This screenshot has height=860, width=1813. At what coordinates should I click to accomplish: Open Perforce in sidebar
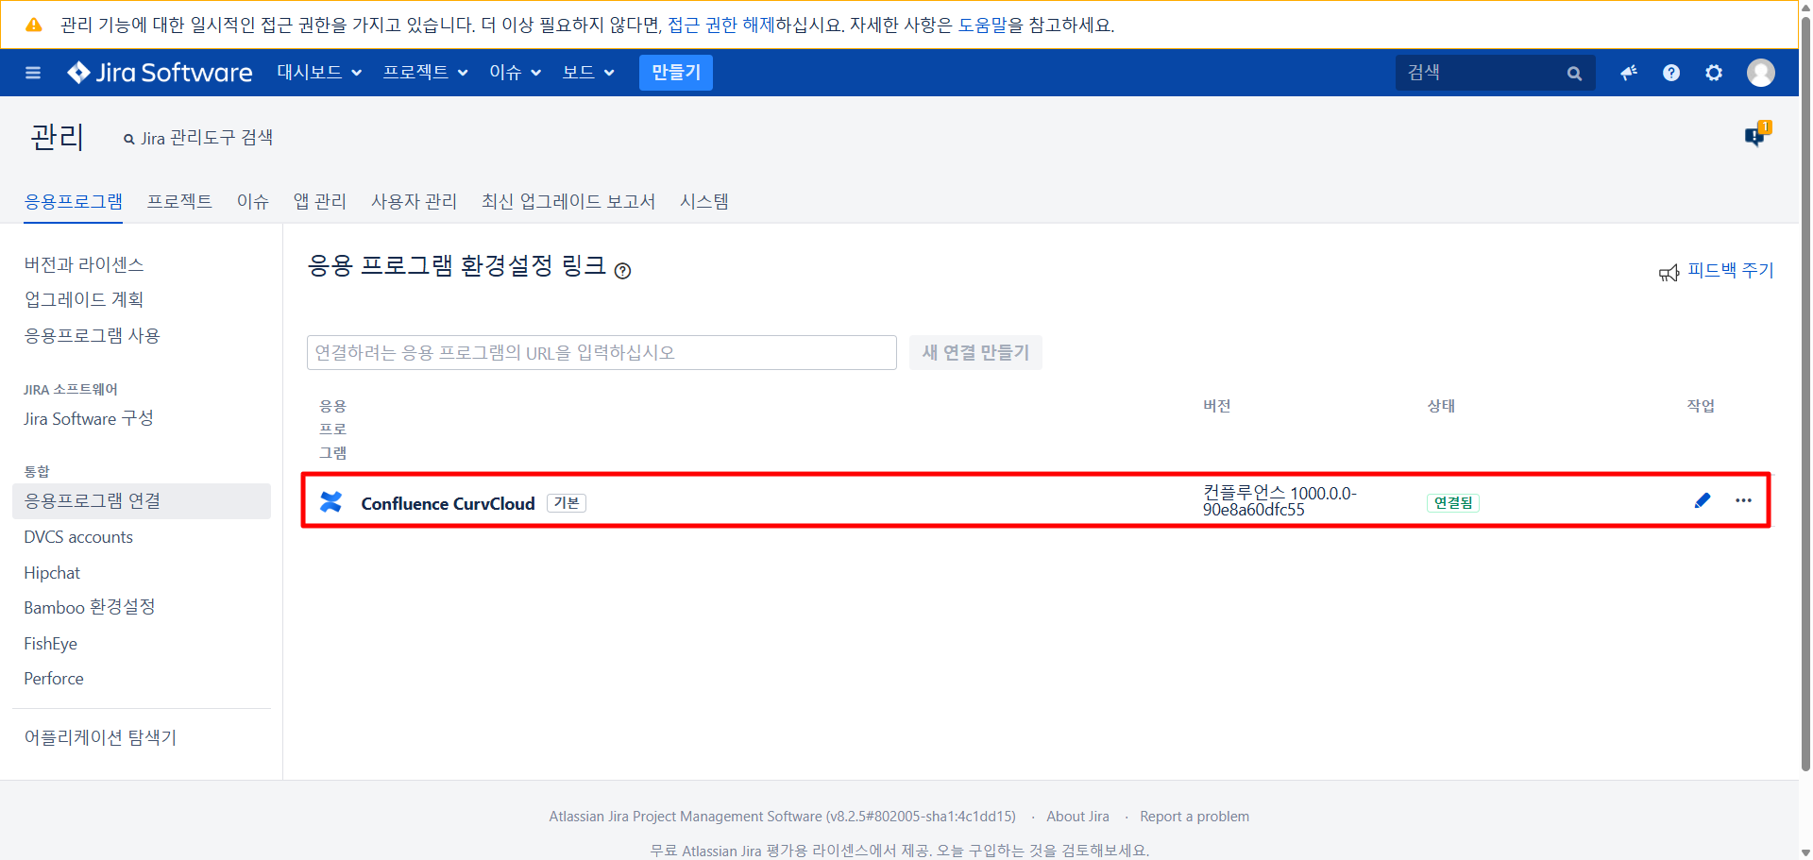[54, 679]
